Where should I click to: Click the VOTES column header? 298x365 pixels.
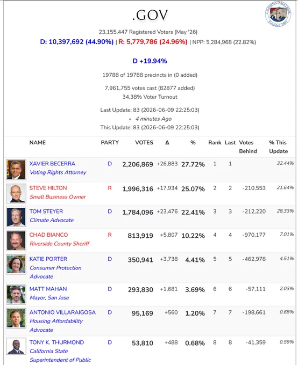[x=144, y=142]
